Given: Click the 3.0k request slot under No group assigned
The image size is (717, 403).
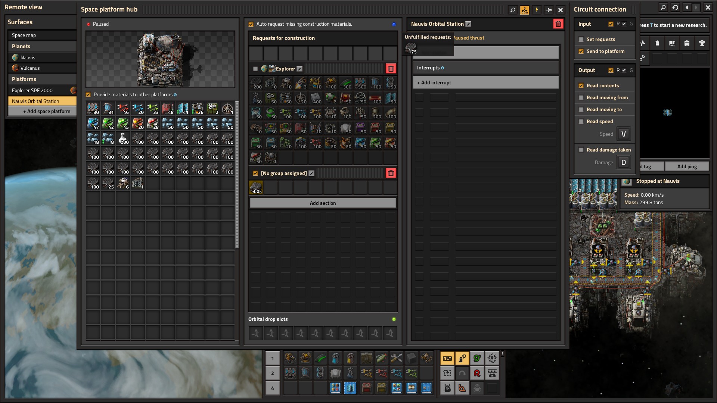Looking at the screenshot, I should point(256,188).
